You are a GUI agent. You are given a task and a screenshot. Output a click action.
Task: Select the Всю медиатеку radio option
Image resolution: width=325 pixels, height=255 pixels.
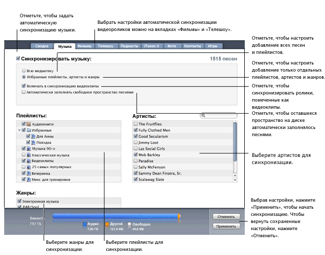click(24, 71)
